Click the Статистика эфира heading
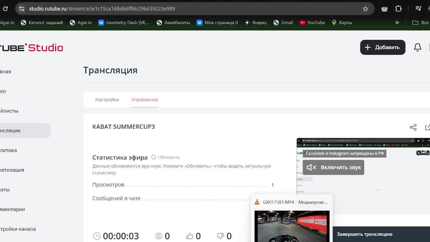The height and width of the screenshot is (242, 430). (120, 157)
